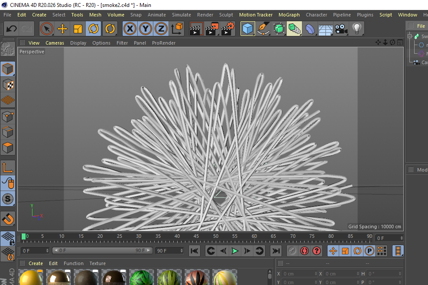Toggle Position keyframe recording

333,251
